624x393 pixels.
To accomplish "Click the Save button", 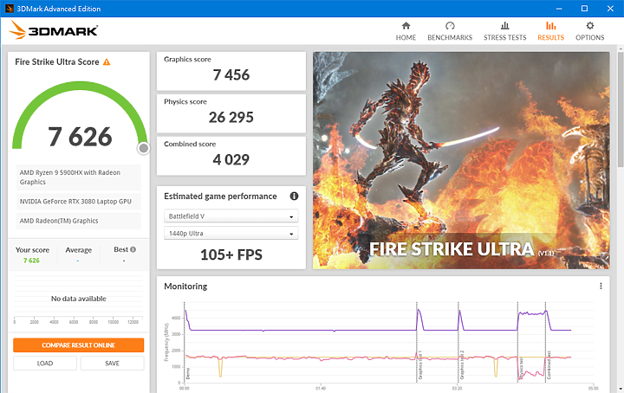I will pos(112,364).
